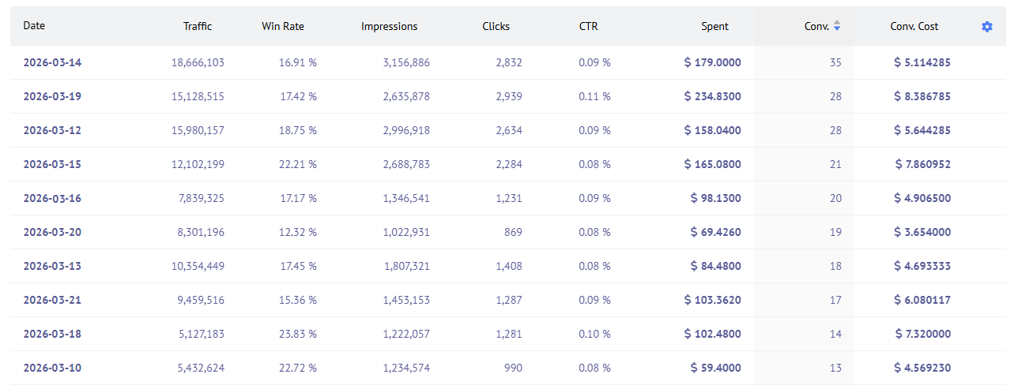Open the 2026-03-21 date entry

[x=52, y=301]
